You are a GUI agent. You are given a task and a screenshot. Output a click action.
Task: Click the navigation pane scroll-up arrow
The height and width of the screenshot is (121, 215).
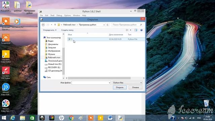(x=63, y=34)
